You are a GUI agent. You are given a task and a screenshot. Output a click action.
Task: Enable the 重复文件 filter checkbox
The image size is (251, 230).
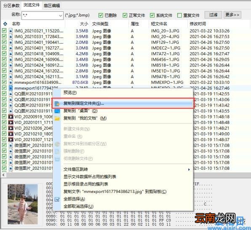[x=179, y=16]
